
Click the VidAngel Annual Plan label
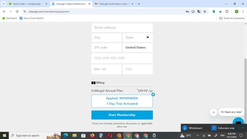107,91
